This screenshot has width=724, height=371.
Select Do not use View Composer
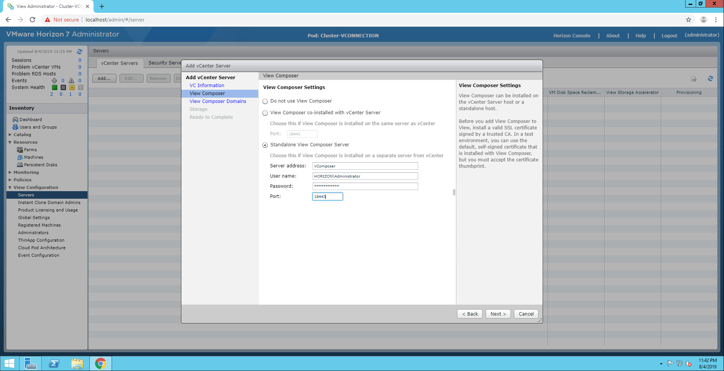click(265, 101)
